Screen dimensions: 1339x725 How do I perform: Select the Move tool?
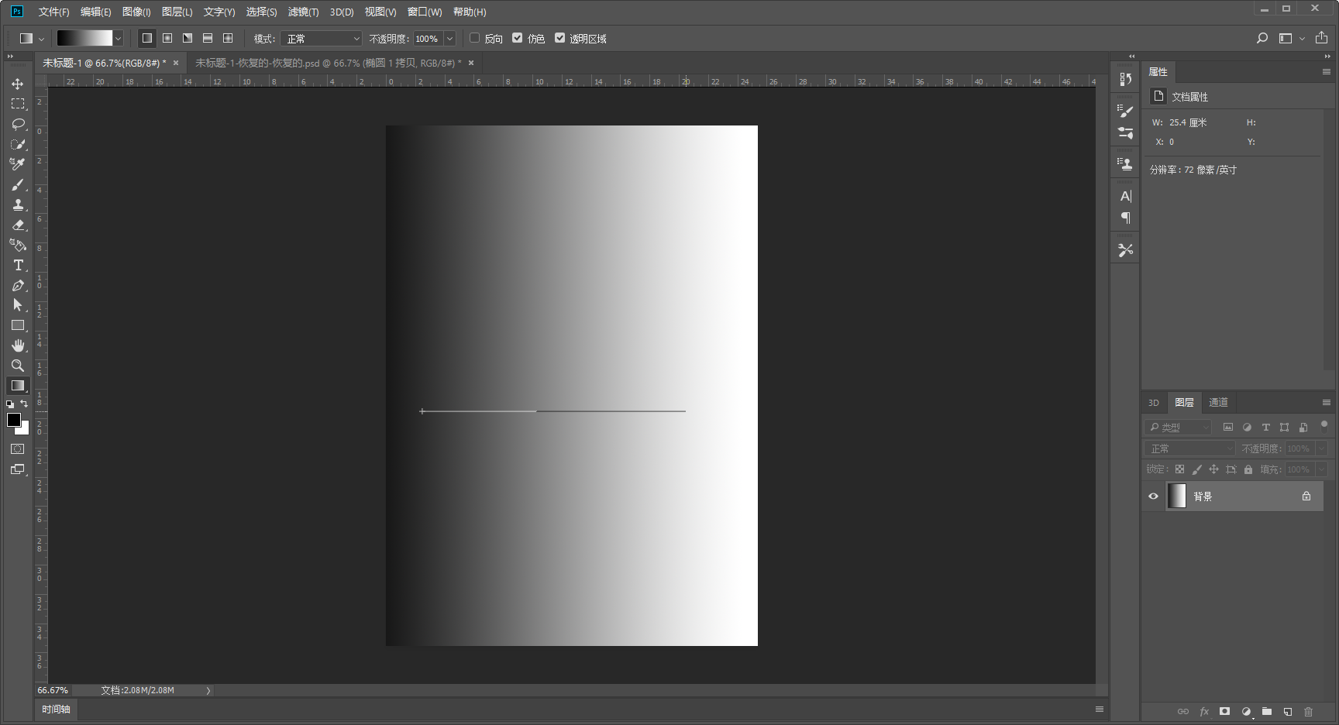pos(18,84)
